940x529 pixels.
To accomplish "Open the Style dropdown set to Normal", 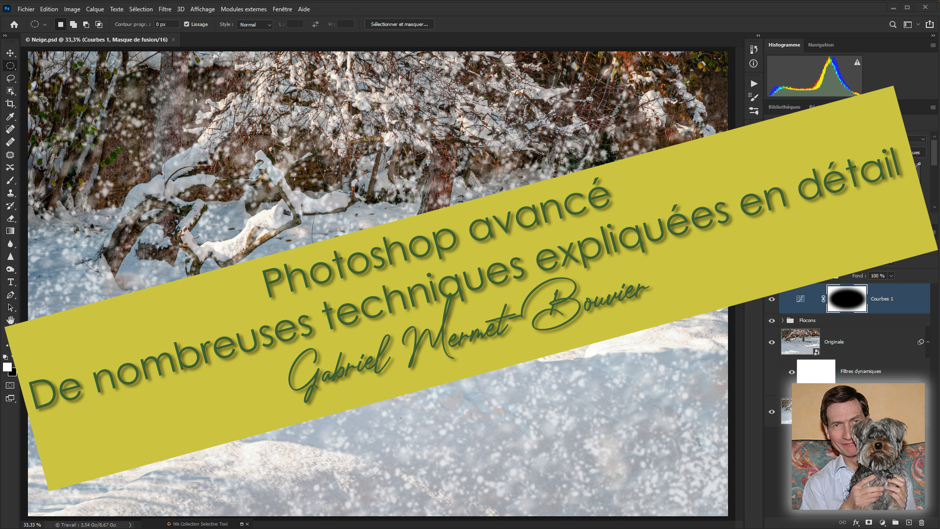I will [x=254, y=24].
